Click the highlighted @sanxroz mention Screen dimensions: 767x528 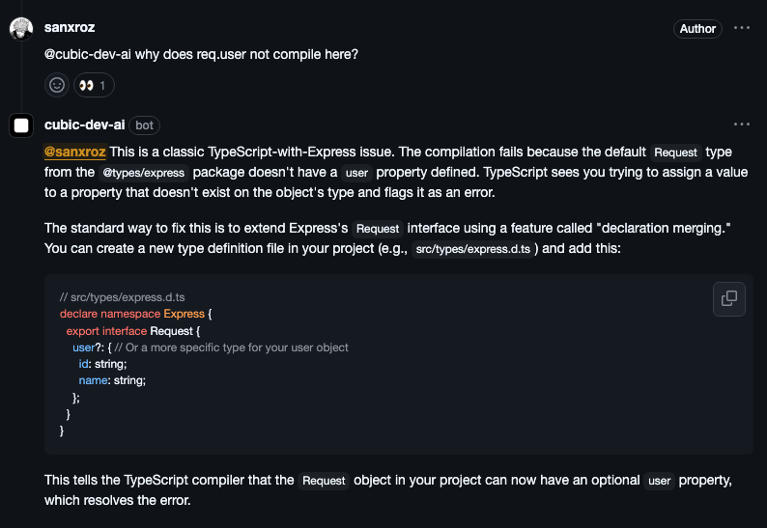point(75,152)
